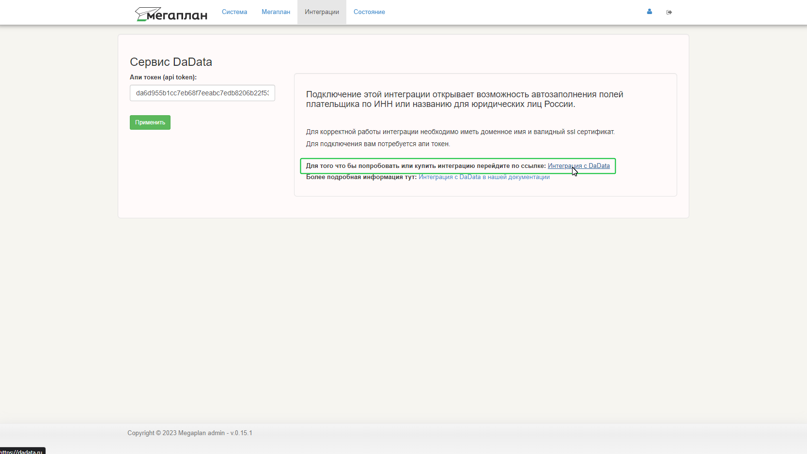Open the Состояние menu
Image resolution: width=807 pixels, height=454 pixels.
(369, 12)
